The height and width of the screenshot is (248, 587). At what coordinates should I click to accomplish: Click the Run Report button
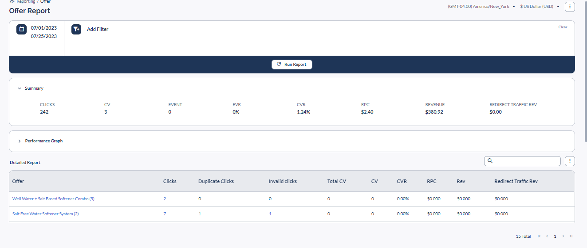(292, 65)
